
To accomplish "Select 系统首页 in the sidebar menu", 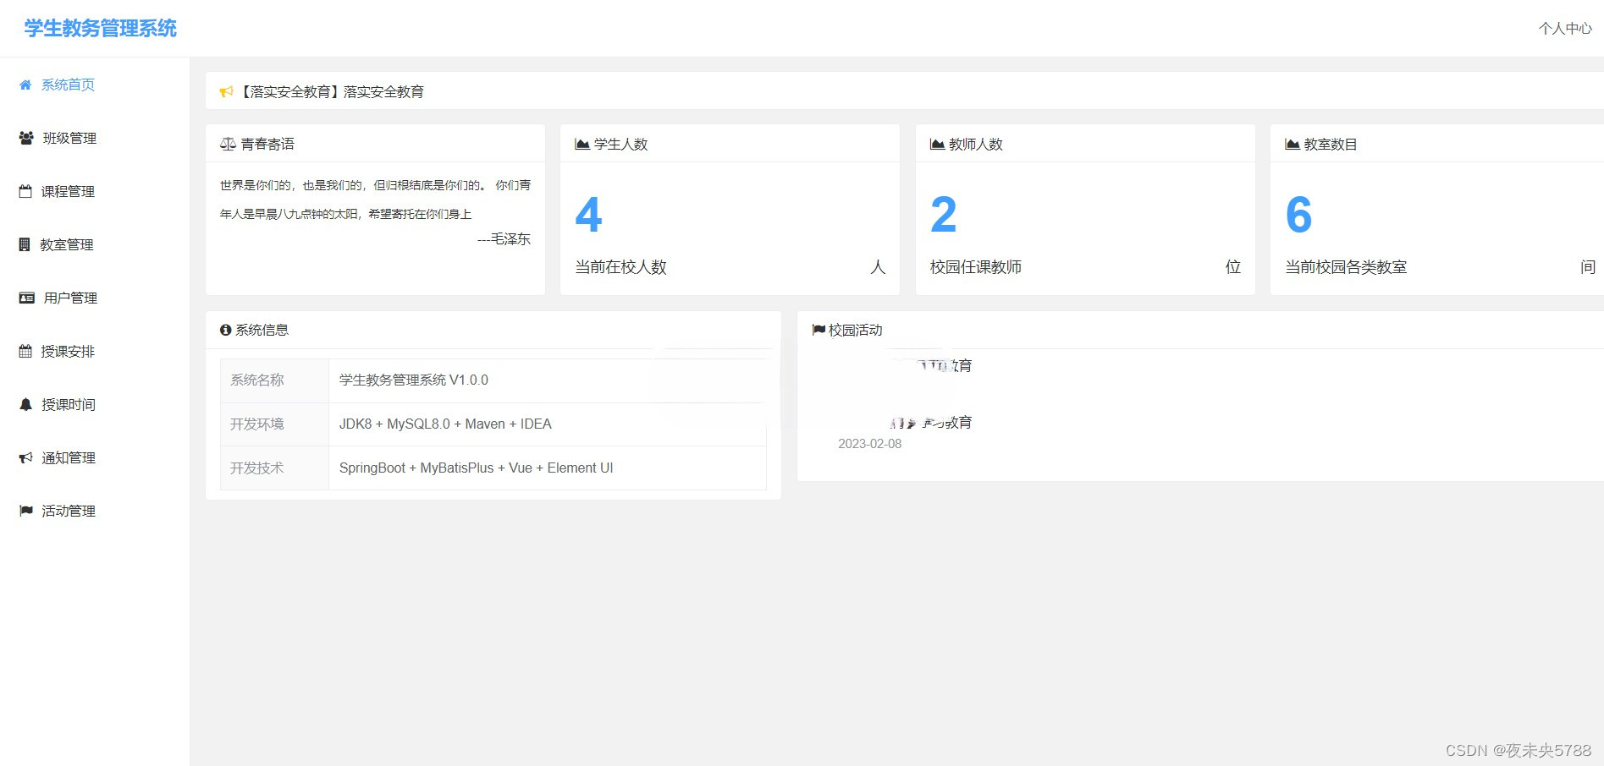I will coord(68,85).
